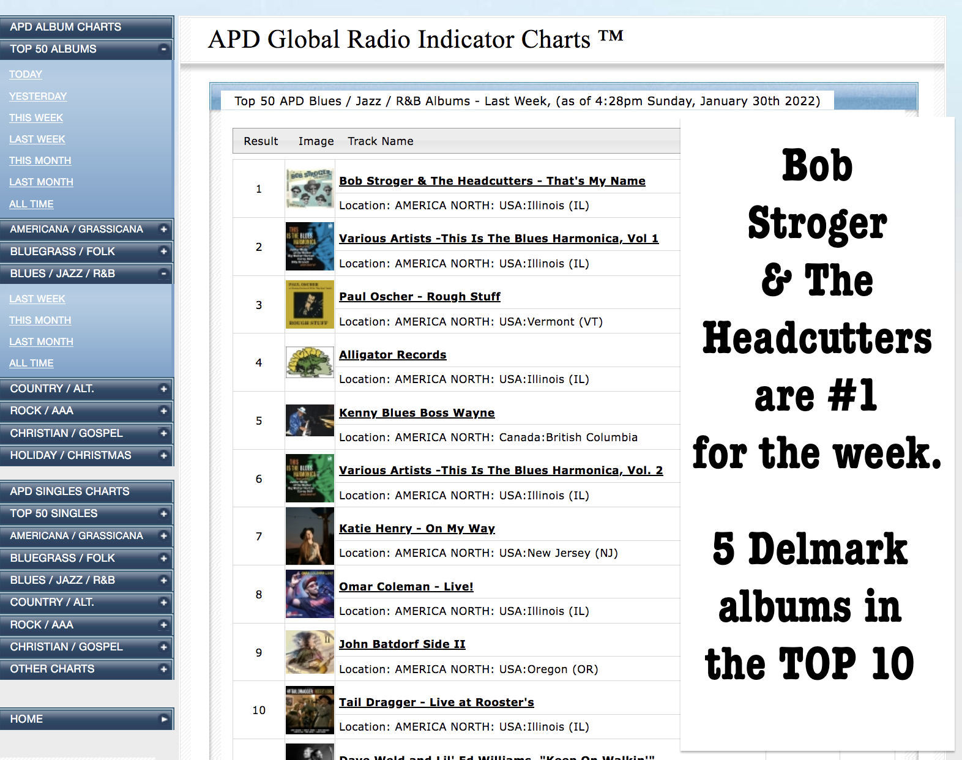This screenshot has height=760, width=962.
Task: Click Tail Dragger album cover thumbnail
Action: tap(310, 710)
